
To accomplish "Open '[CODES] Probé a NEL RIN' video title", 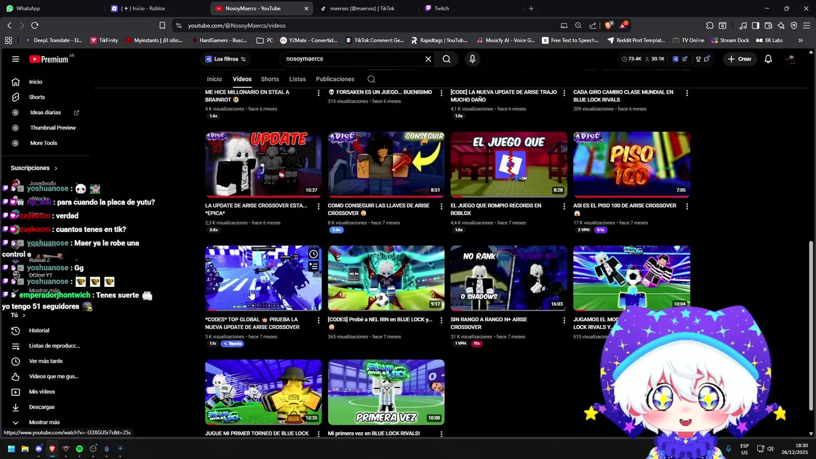I will pos(380,323).
